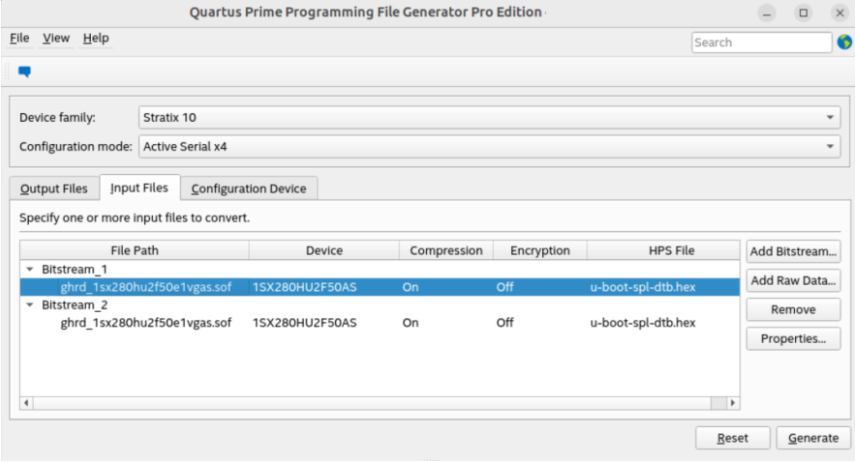This screenshot has width=855, height=462.
Task: Open the View menu
Action: coord(56,39)
